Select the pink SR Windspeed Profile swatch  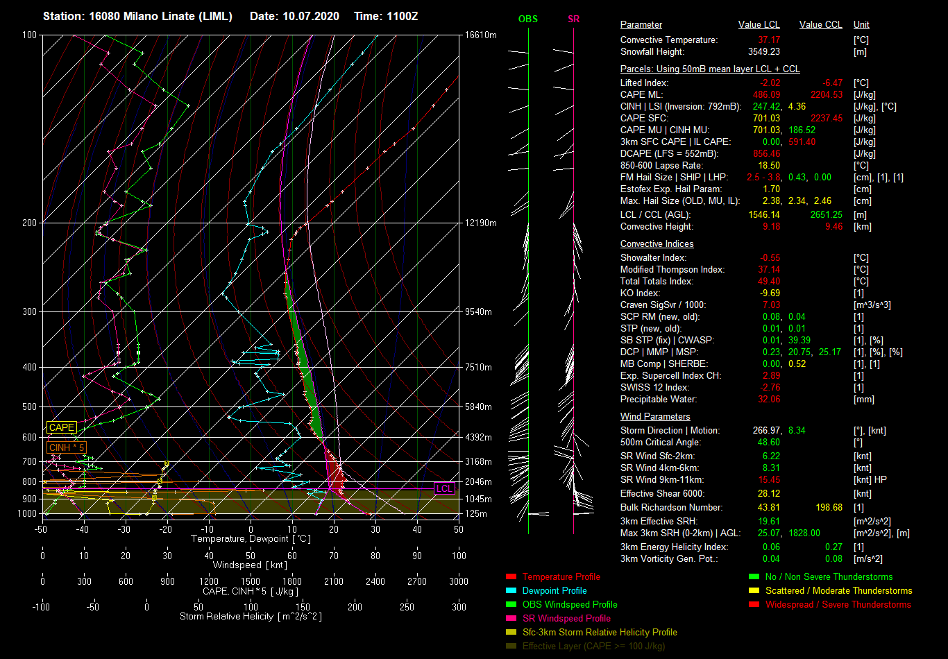coord(511,618)
